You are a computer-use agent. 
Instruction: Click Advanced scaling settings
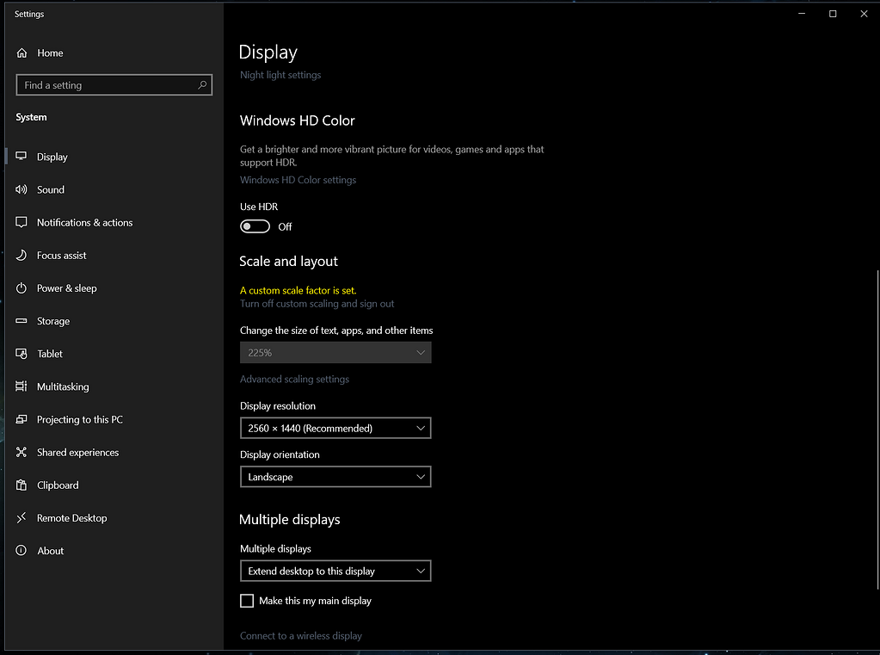[294, 379]
